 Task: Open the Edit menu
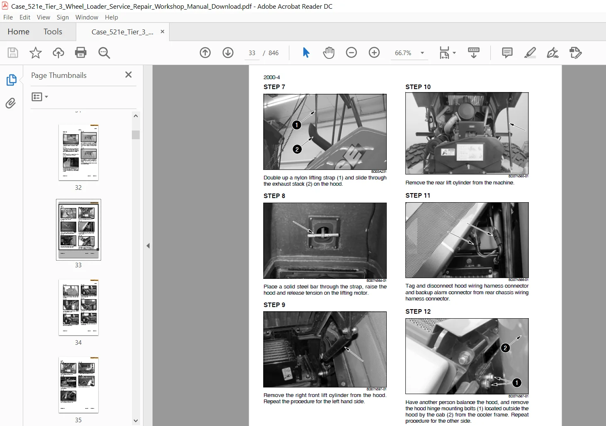coord(25,17)
